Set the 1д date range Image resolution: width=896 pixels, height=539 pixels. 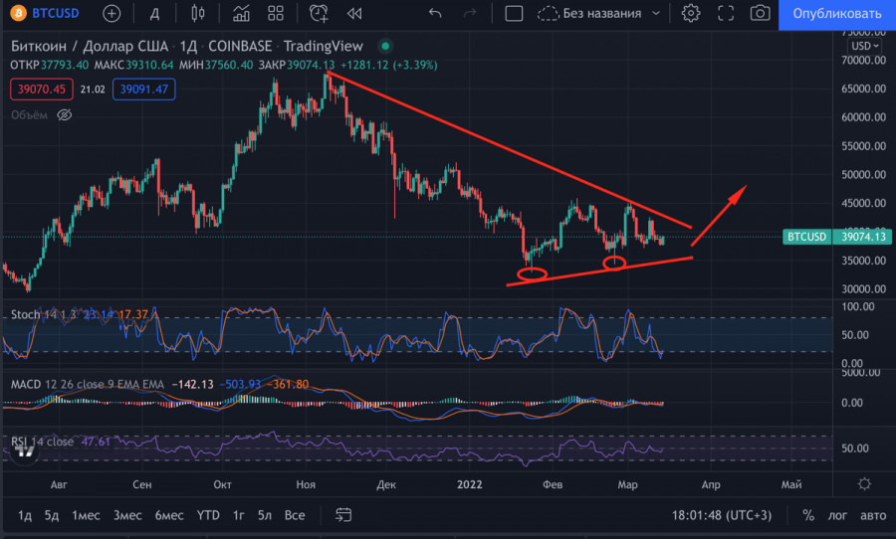click(x=25, y=515)
